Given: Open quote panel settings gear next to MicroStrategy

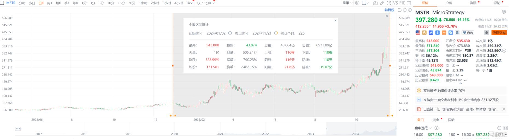Looking at the screenshot, I should tap(504, 12).
